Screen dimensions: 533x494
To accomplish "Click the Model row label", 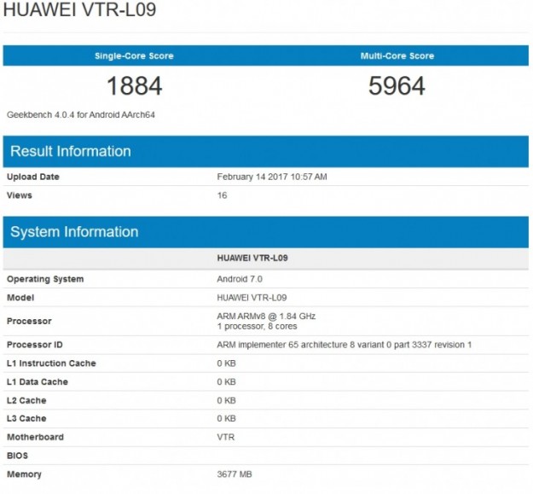I will pyautogui.click(x=20, y=298).
